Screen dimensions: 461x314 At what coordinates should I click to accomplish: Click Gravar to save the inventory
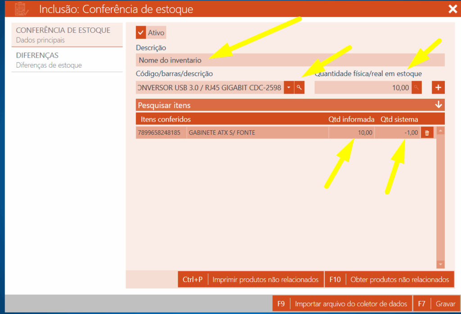(x=436, y=304)
